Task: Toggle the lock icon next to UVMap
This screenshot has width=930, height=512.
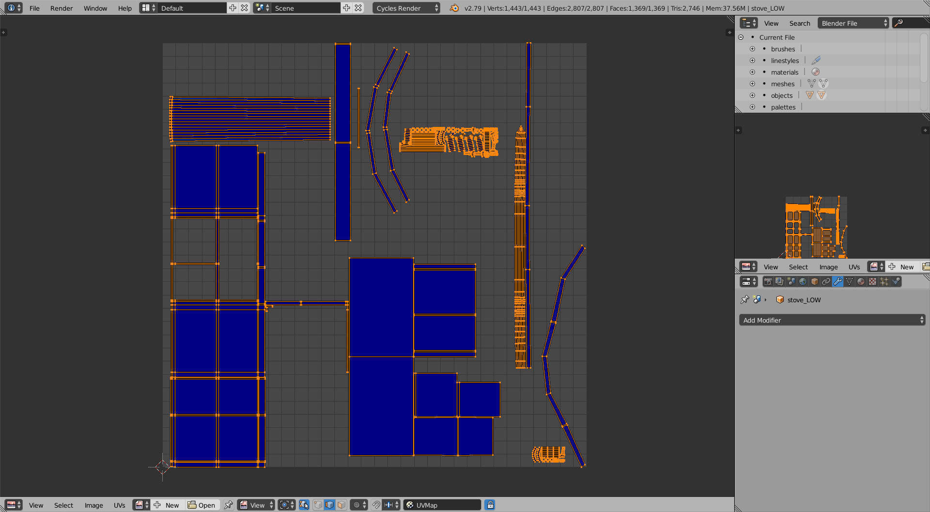Action: (490, 505)
